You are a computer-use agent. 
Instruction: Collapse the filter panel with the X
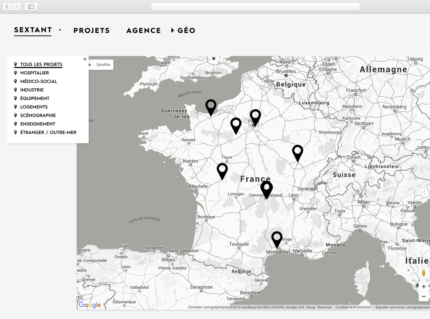[x=85, y=59]
